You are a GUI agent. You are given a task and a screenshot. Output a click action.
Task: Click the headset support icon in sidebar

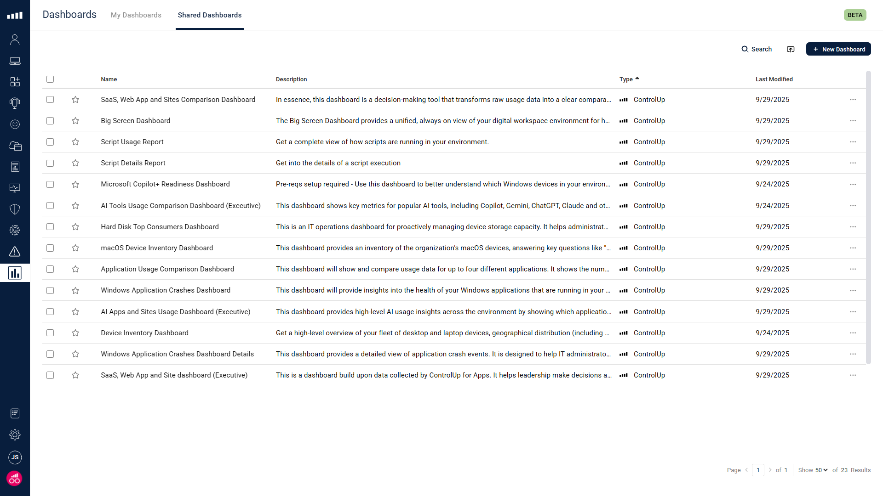tap(15, 103)
